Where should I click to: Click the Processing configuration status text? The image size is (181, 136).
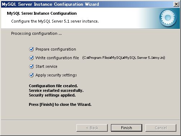(37, 33)
